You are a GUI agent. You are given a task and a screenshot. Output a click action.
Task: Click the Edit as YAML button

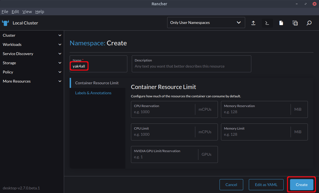click(x=266, y=185)
